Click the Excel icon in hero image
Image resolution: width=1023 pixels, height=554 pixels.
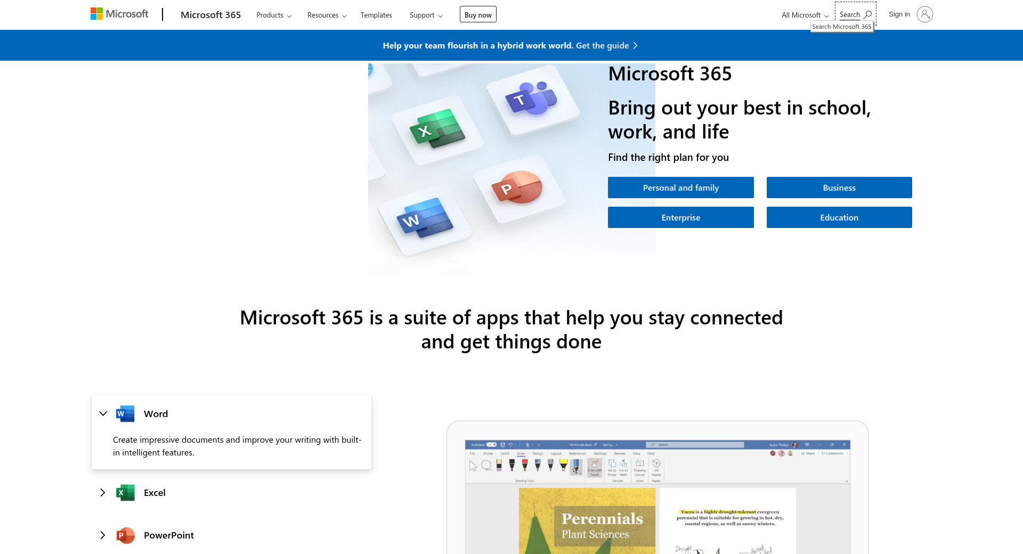(x=437, y=128)
